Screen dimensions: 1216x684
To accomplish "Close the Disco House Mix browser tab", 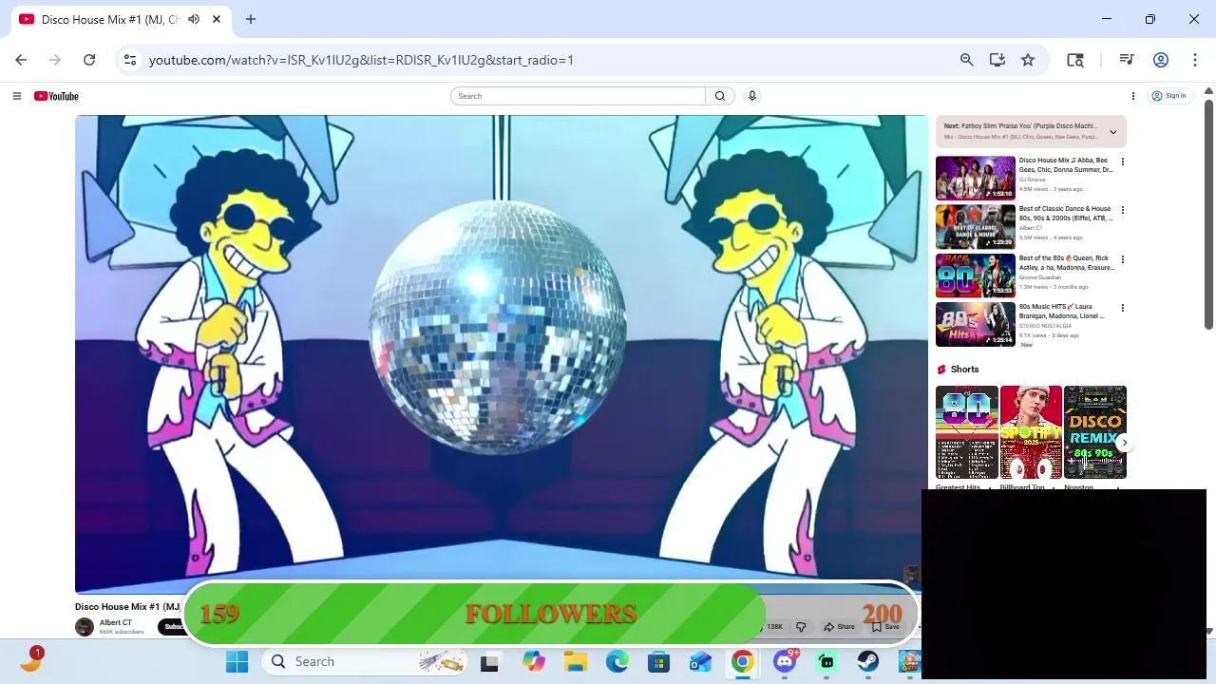I will point(218,19).
